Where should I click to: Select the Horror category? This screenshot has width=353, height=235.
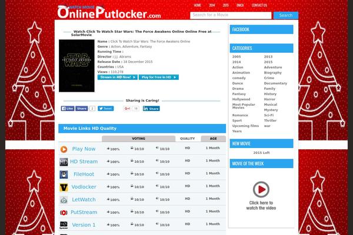tap(269, 99)
